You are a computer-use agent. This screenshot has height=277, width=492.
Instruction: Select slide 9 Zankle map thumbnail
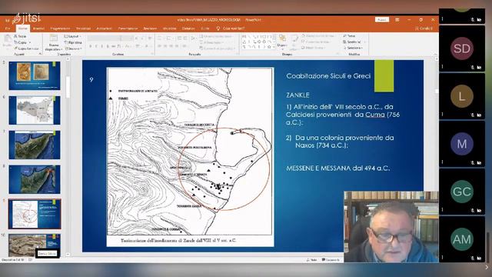coord(35,214)
